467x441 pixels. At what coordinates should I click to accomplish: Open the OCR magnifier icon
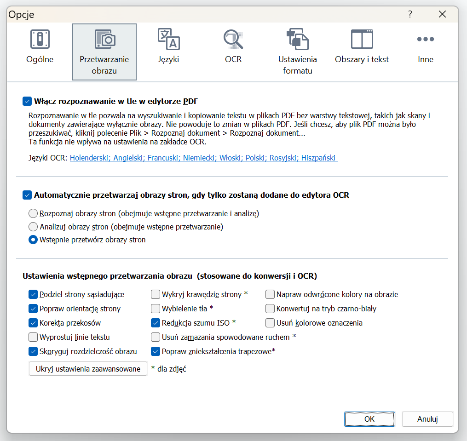233,40
